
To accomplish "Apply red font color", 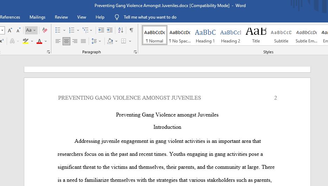I will pyautogui.click(x=39, y=41).
